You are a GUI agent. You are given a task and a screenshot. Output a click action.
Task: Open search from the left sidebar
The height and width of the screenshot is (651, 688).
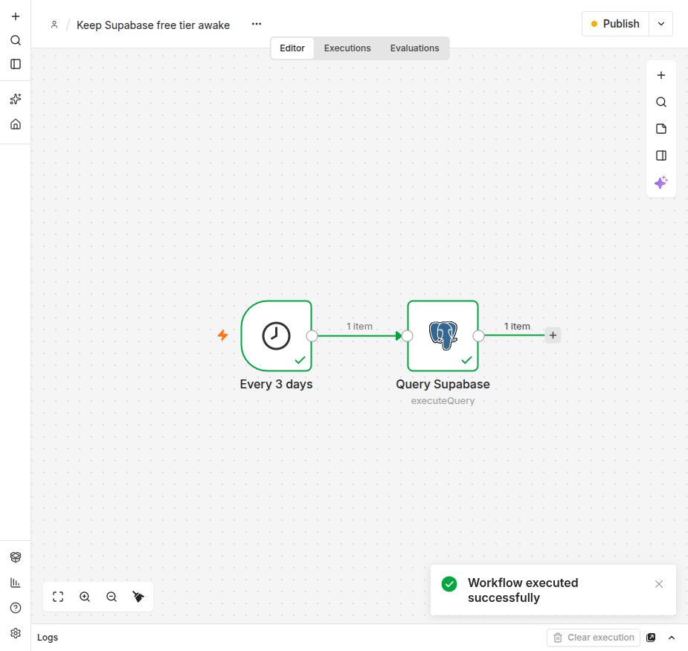pos(16,40)
